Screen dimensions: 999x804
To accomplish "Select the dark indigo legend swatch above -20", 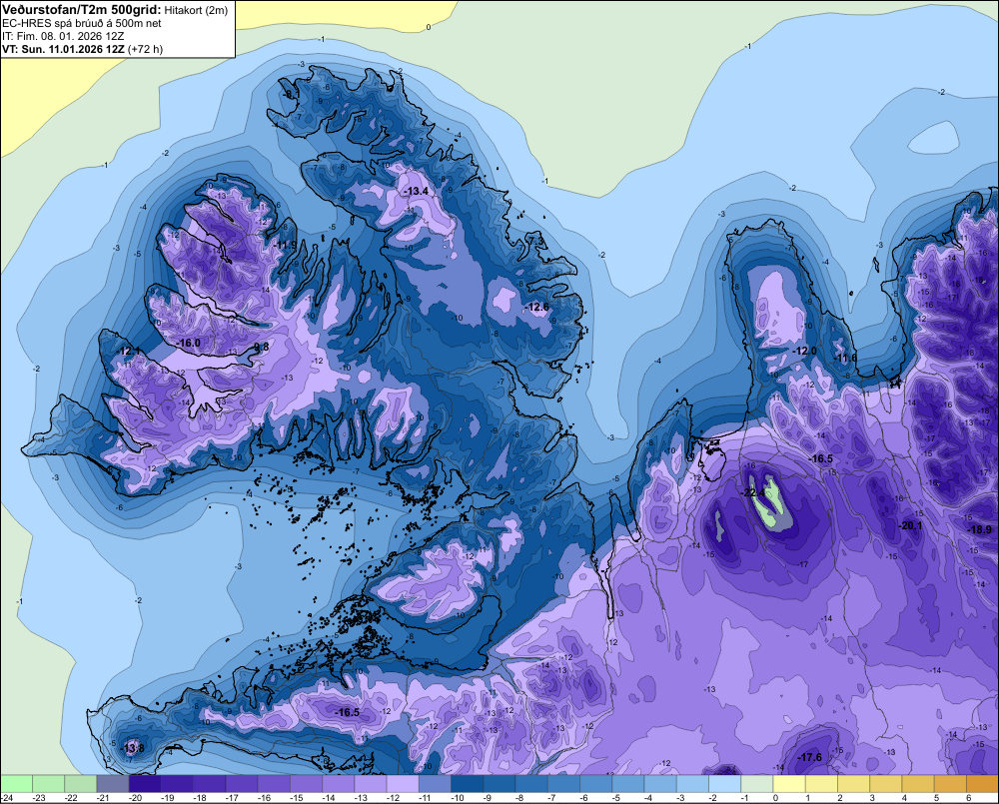I will (145, 783).
